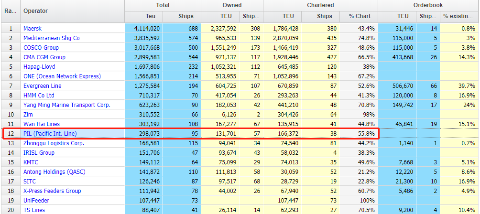Select Zhonggu total TEU 168,581
The width and height of the screenshot is (480, 214).
[x=149, y=143]
